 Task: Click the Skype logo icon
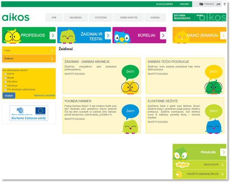[182, 165]
